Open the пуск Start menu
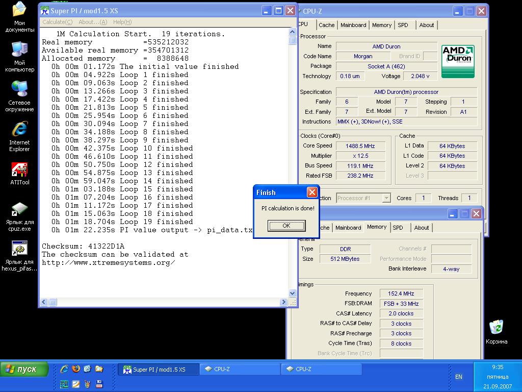 point(24,370)
